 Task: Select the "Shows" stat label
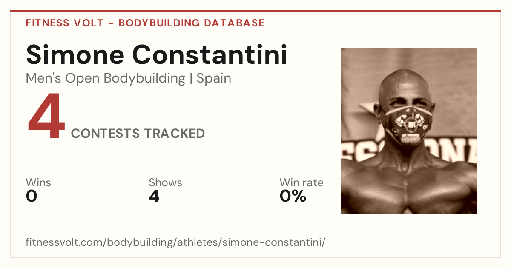pyautogui.click(x=165, y=182)
